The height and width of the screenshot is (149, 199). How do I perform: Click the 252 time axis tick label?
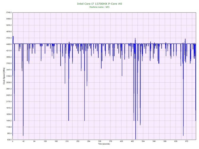tap(78, 141)
